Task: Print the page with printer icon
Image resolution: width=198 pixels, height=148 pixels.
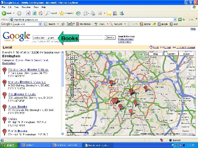Action: tap(93, 13)
